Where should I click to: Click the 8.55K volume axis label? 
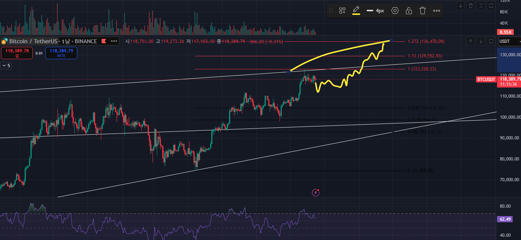pos(505,32)
